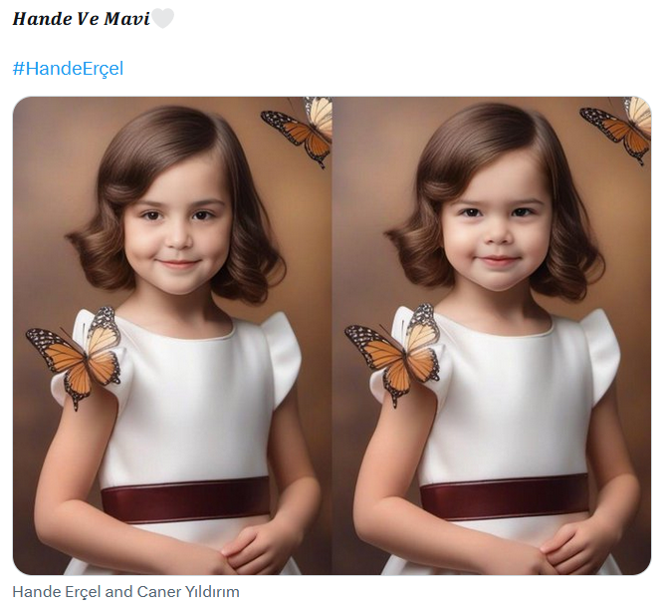The width and height of the screenshot is (670, 612).
Task: Click the white heart emoji in title
Action: (x=162, y=18)
